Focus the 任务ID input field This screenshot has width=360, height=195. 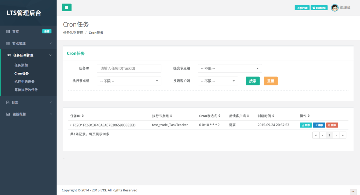point(129,68)
